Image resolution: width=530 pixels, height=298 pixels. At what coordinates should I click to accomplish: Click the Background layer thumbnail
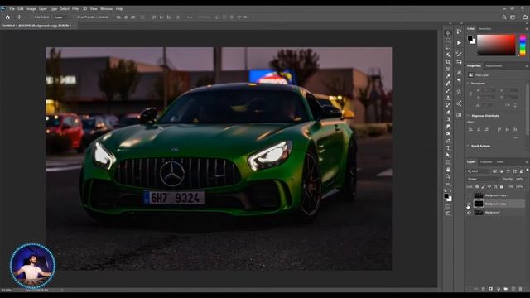[x=479, y=213]
